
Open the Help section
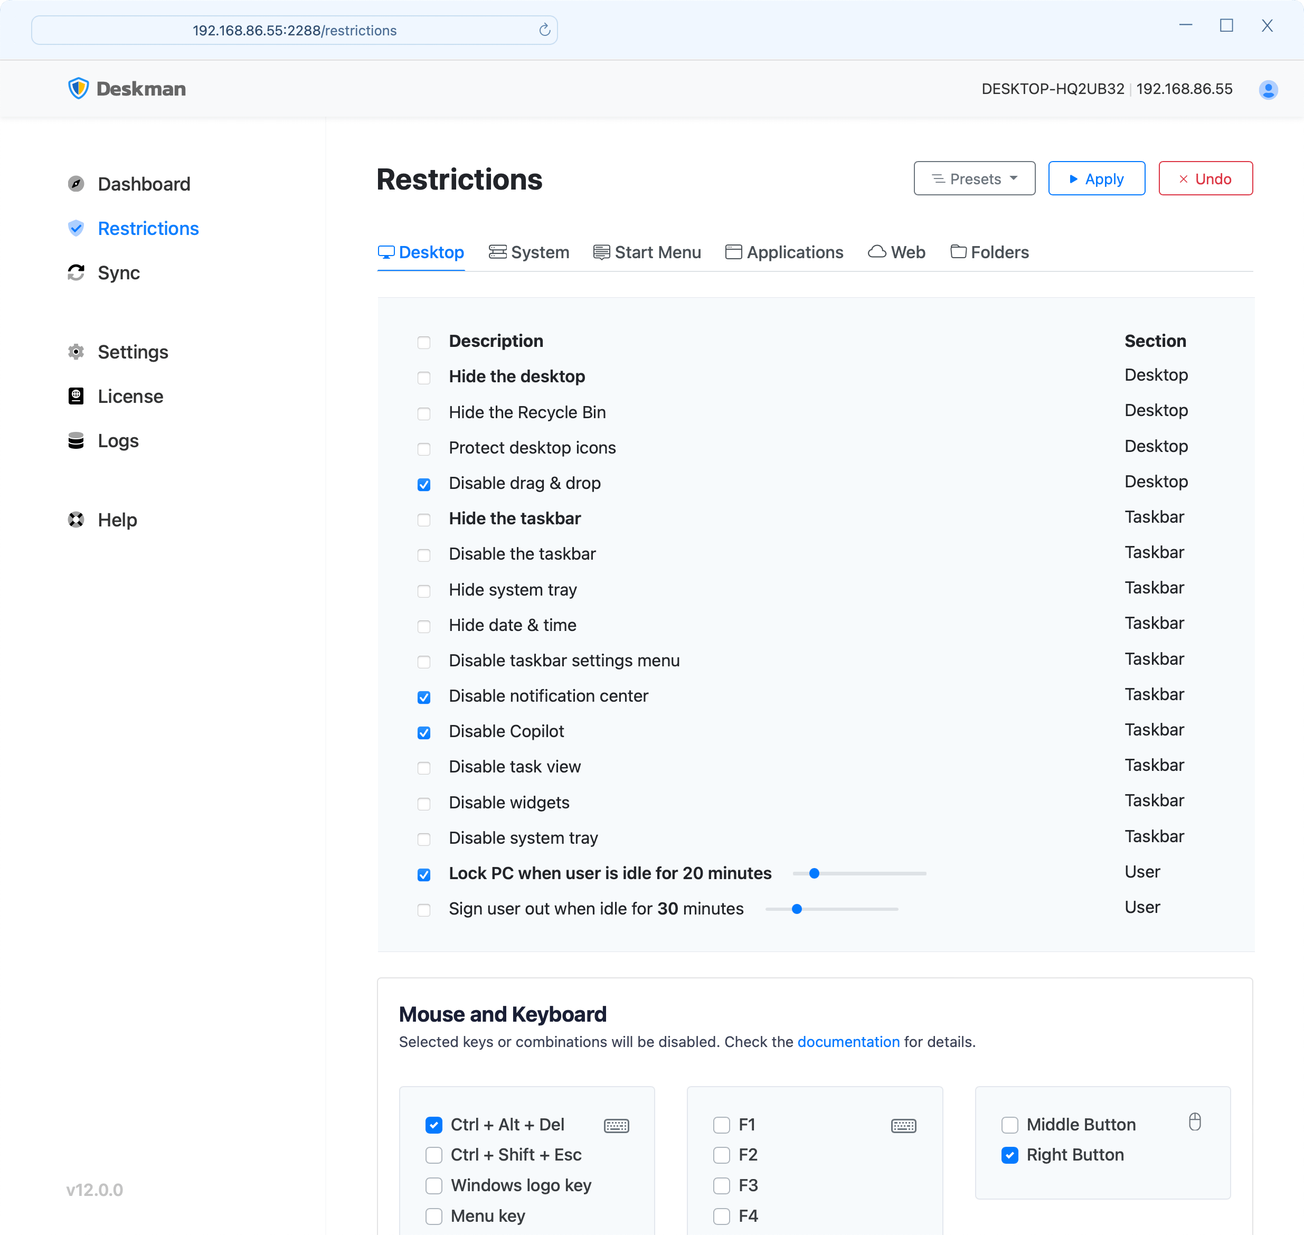(117, 519)
